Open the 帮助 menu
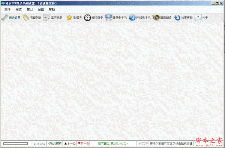Screen dimensions: 225x148 point(52,9)
